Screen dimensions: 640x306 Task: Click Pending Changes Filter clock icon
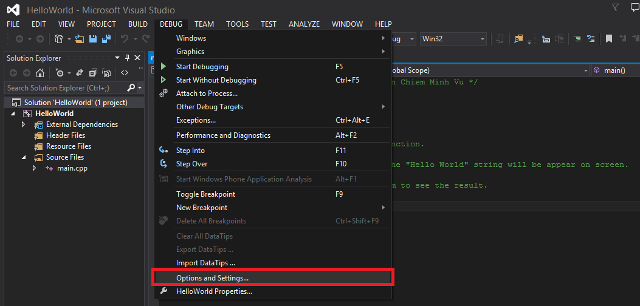(x=60, y=73)
